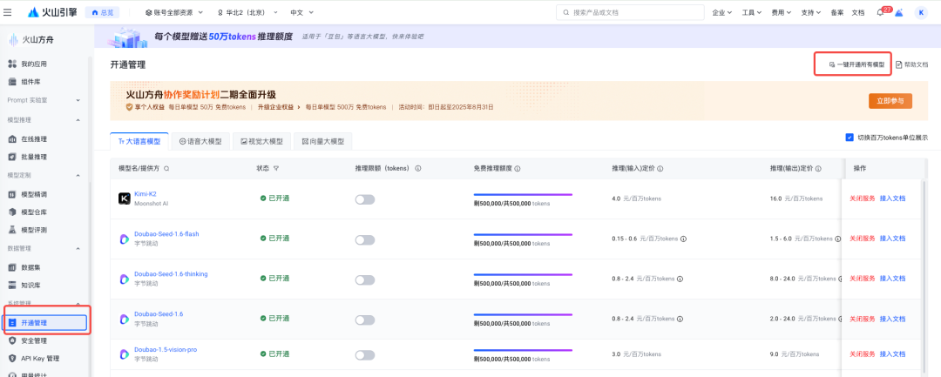Switch to the 大语言模型 tab
The width and height of the screenshot is (941, 377).
139,141
